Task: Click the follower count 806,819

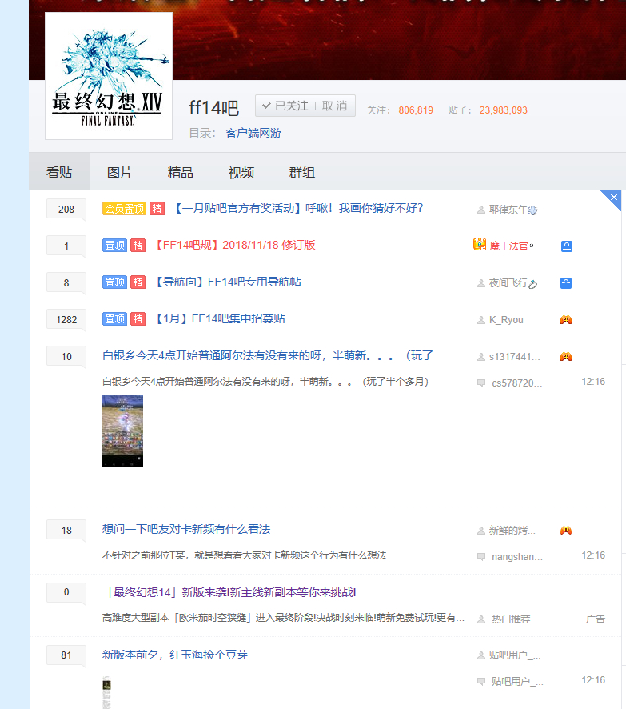Action: tap(416, 110)
